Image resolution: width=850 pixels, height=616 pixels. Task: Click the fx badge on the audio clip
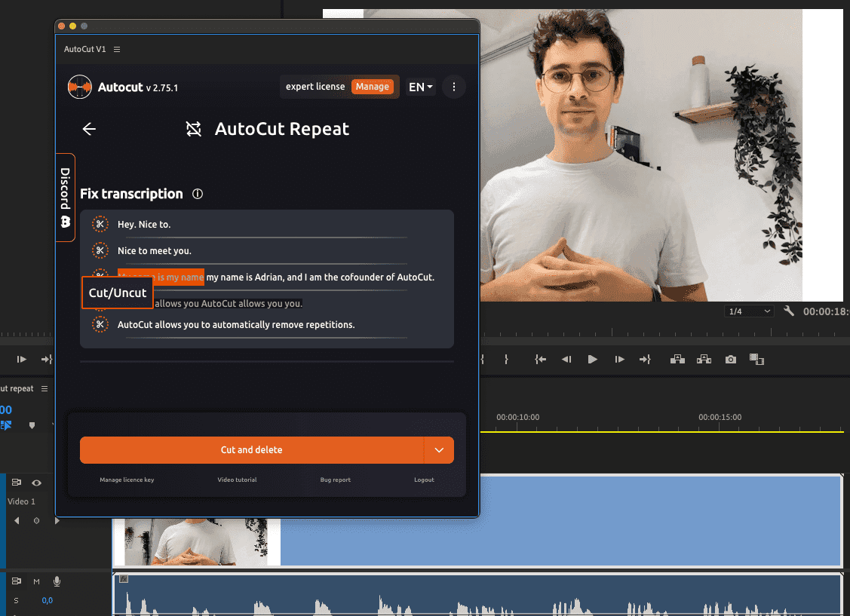(x=124, y=578)
